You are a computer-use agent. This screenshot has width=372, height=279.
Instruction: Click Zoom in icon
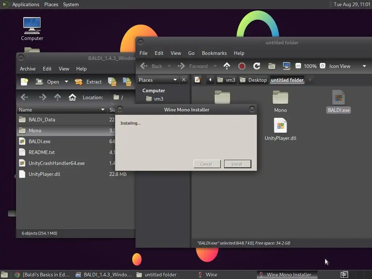pyautogui.click(x=323, y=66)
